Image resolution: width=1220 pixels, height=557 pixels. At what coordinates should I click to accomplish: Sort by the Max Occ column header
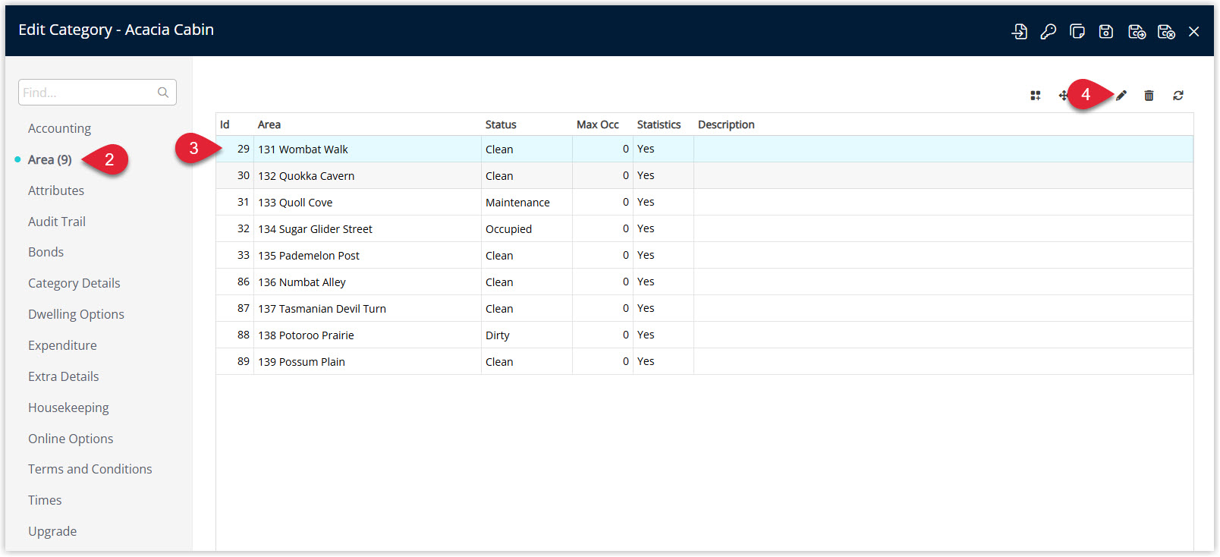point(598,124)
